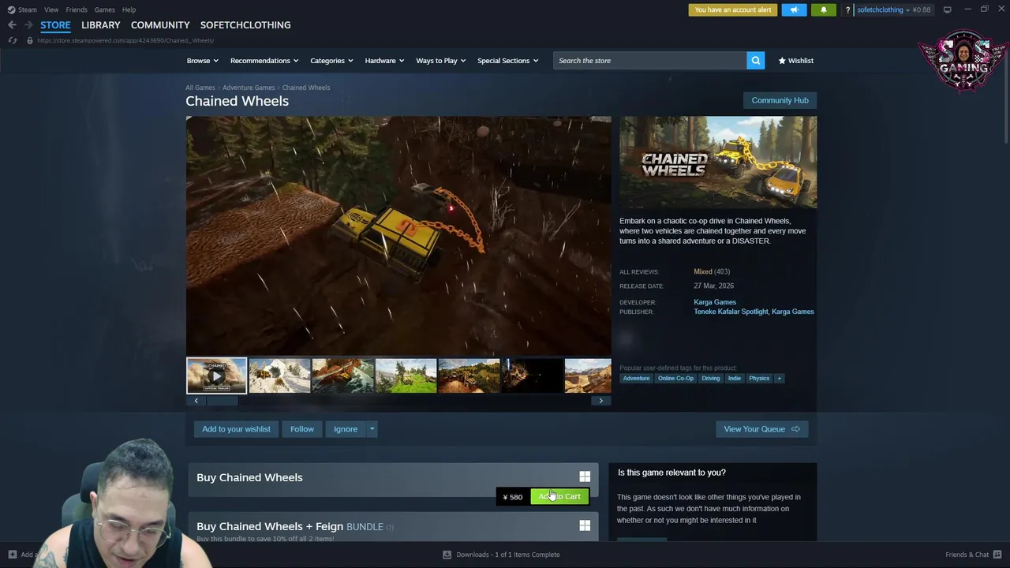The image size is (1010, 568).
Task: Switch to the STORE tab
Action: click(x=55, y=25)
